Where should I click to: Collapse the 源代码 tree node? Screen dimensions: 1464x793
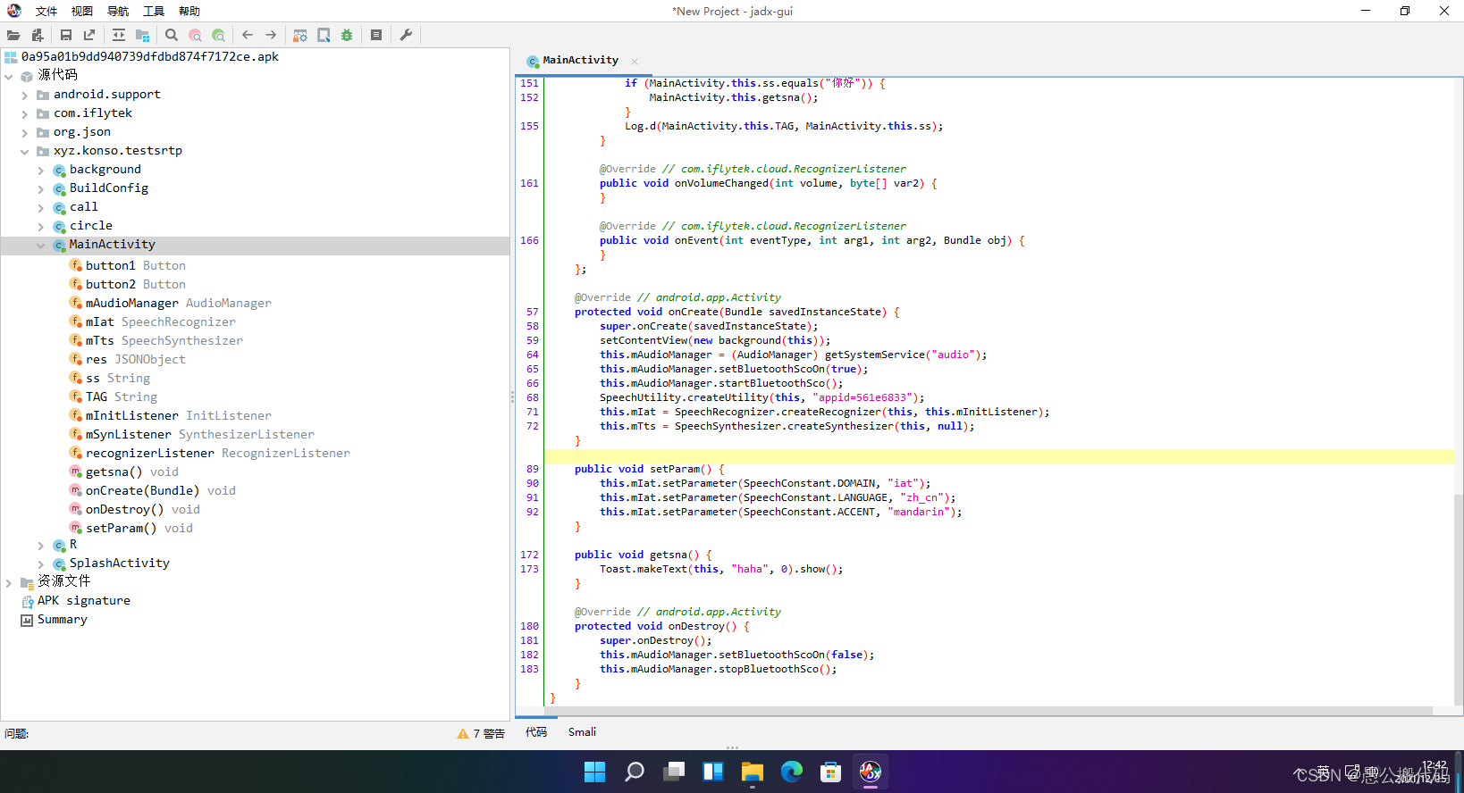(x=9, y=76)
